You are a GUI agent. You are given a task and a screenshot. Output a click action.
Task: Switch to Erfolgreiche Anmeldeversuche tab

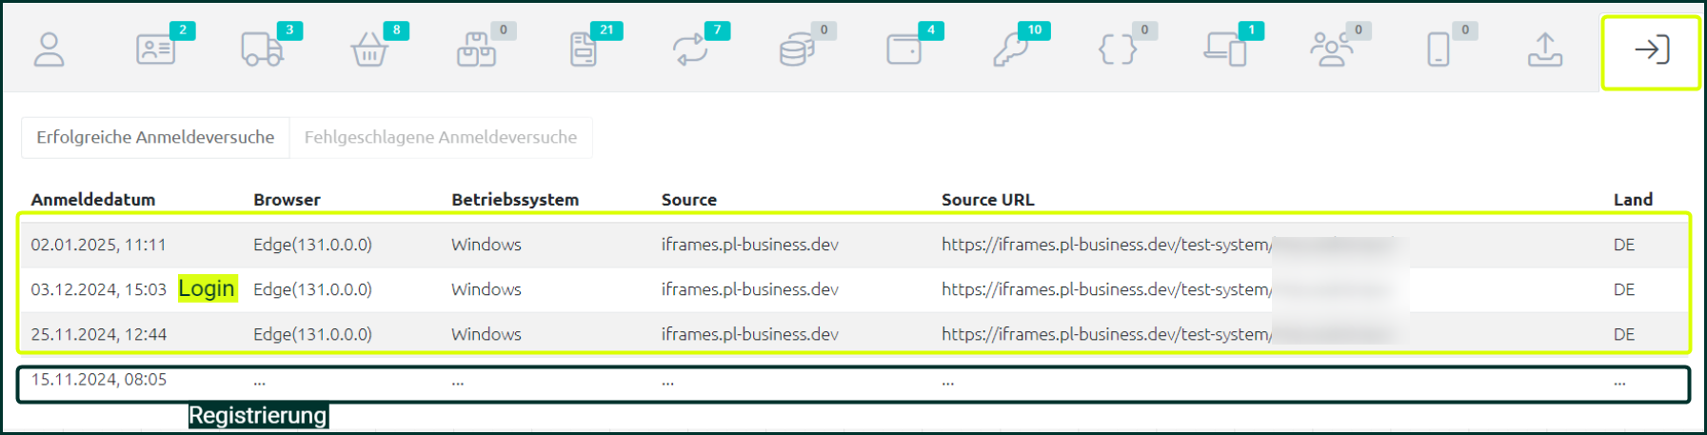coord(155,137)
